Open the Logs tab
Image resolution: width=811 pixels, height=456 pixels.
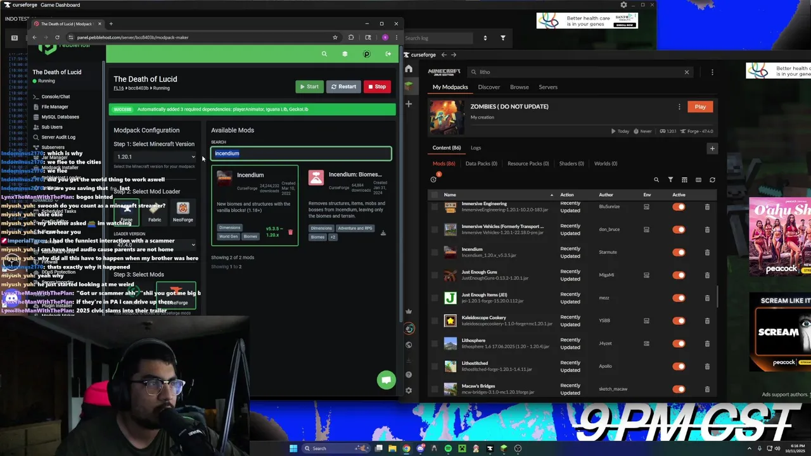tap(476, 148)
